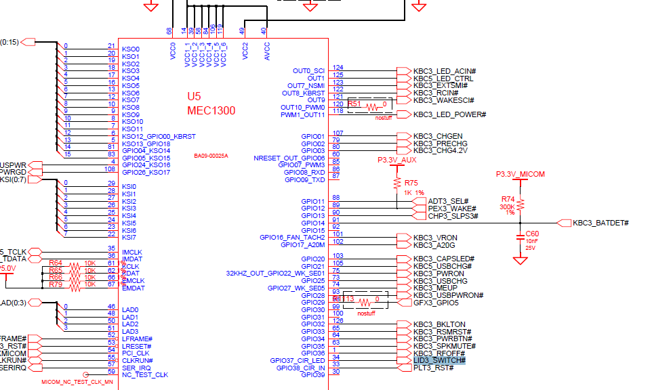Viewport: 652px width, 390px height.
Task: Select the KBC3_EXTSMI# net label
Action: pyautogui.click(x=441, y=85)
